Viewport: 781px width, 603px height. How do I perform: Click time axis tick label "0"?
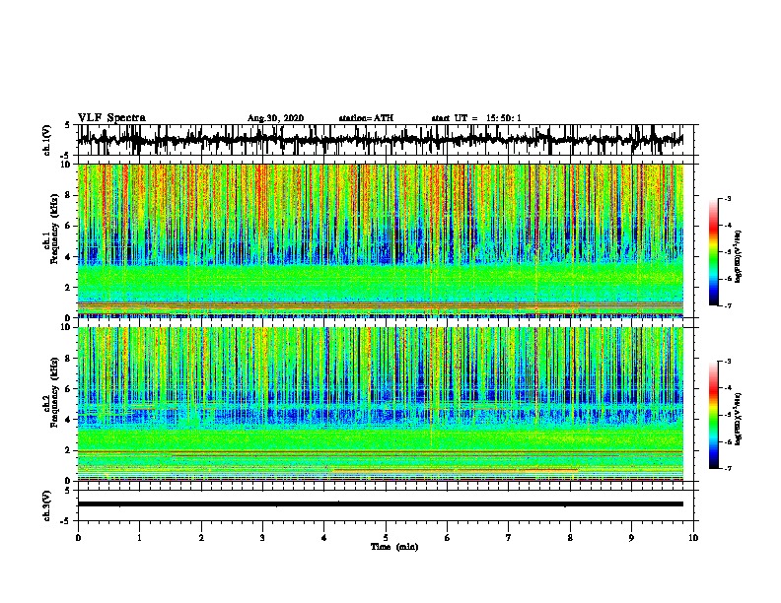tap(78, 538)
